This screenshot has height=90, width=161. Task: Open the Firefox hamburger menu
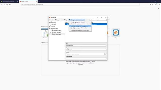[x=159, y=4]
